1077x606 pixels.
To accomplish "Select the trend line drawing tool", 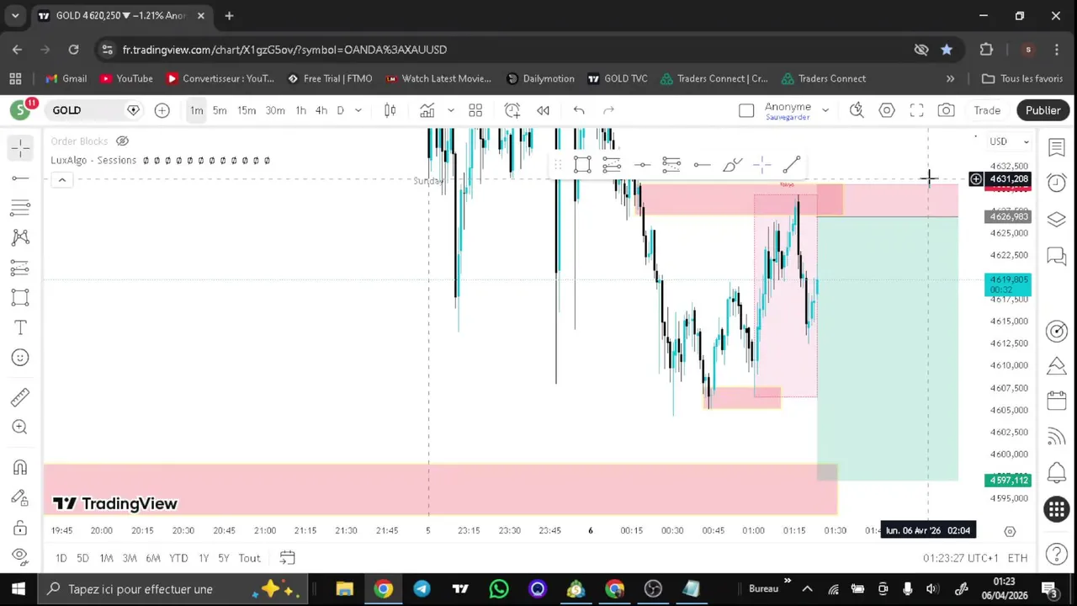I will tap(20, 178).
